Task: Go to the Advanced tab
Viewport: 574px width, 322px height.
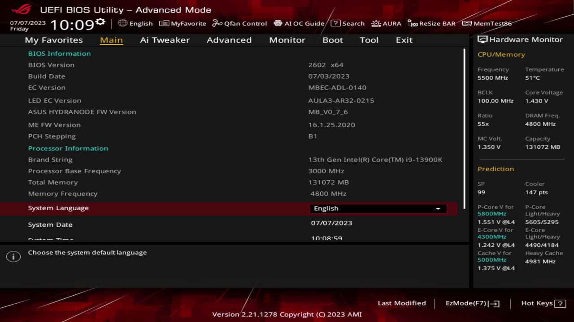Action: [229, 40]
